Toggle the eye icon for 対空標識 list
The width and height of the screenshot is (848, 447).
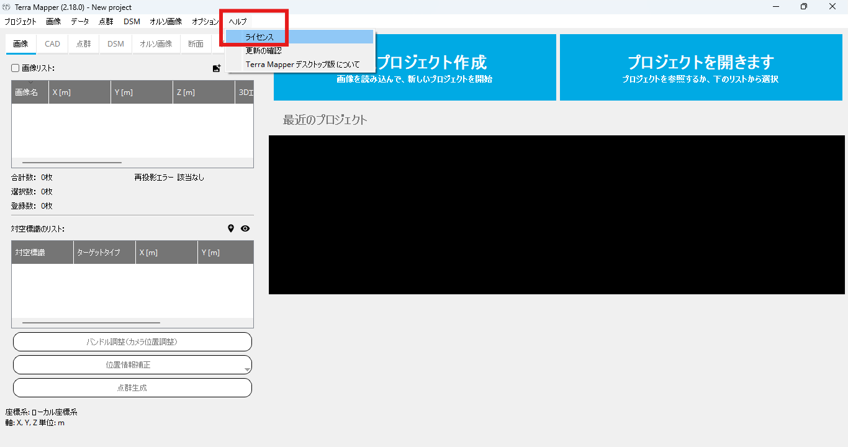[245, 228]
